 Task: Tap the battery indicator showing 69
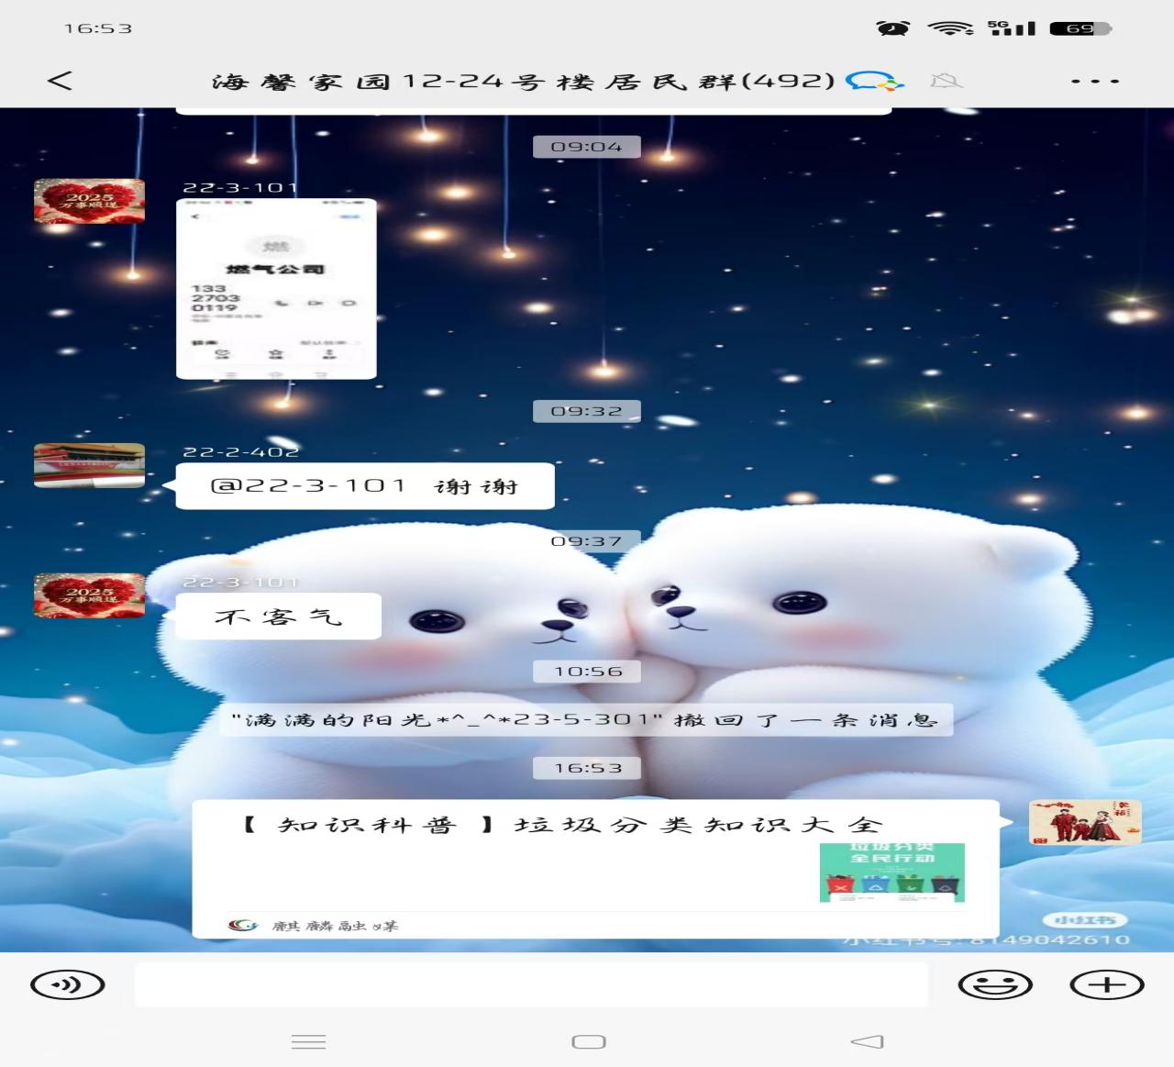[1080, 28]
